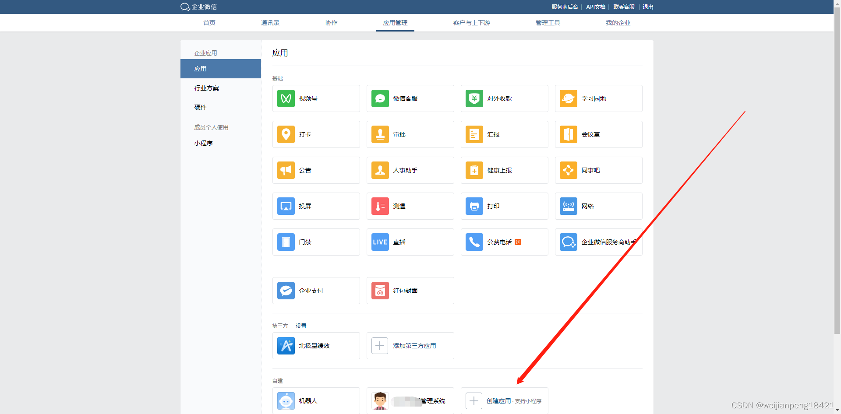Open the 协作 tab
Image resolution: width=841 pixels, height=414 pixels.
(x=331, y=23)
